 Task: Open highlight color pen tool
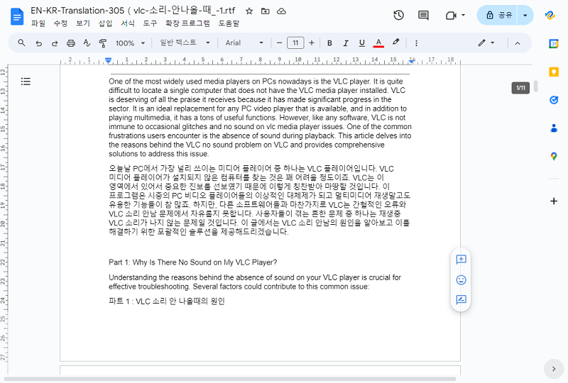pos(396,43)
